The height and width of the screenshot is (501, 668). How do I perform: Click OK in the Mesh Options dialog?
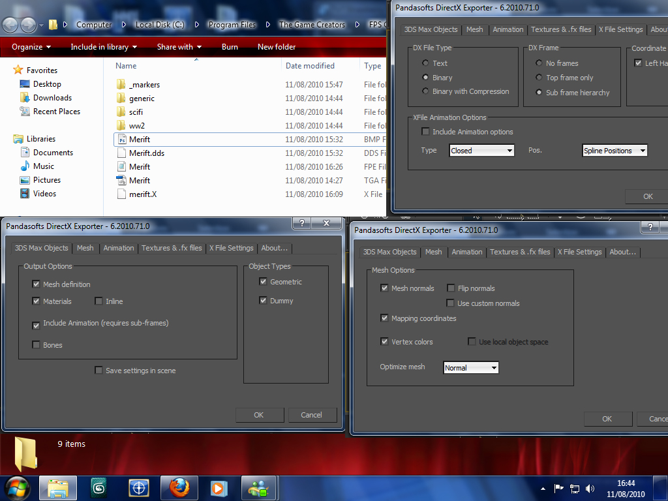(607, 419)
